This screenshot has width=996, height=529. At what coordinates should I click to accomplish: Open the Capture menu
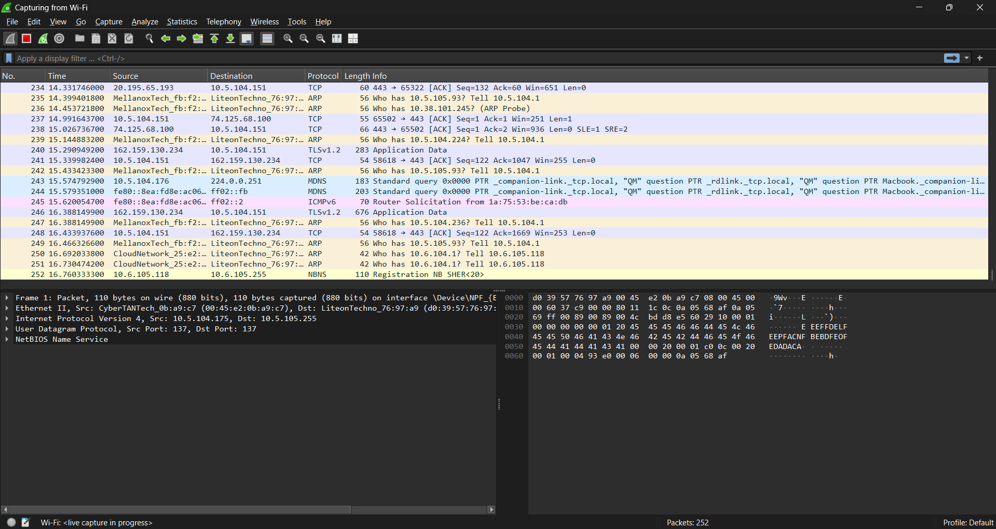pyautogui.click(x=109, y=22)
